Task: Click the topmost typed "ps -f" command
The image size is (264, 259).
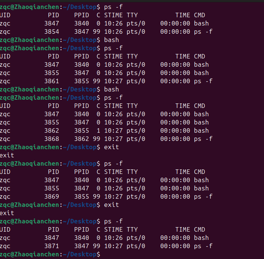Action: pyautogui.click(x=113, y=7)
